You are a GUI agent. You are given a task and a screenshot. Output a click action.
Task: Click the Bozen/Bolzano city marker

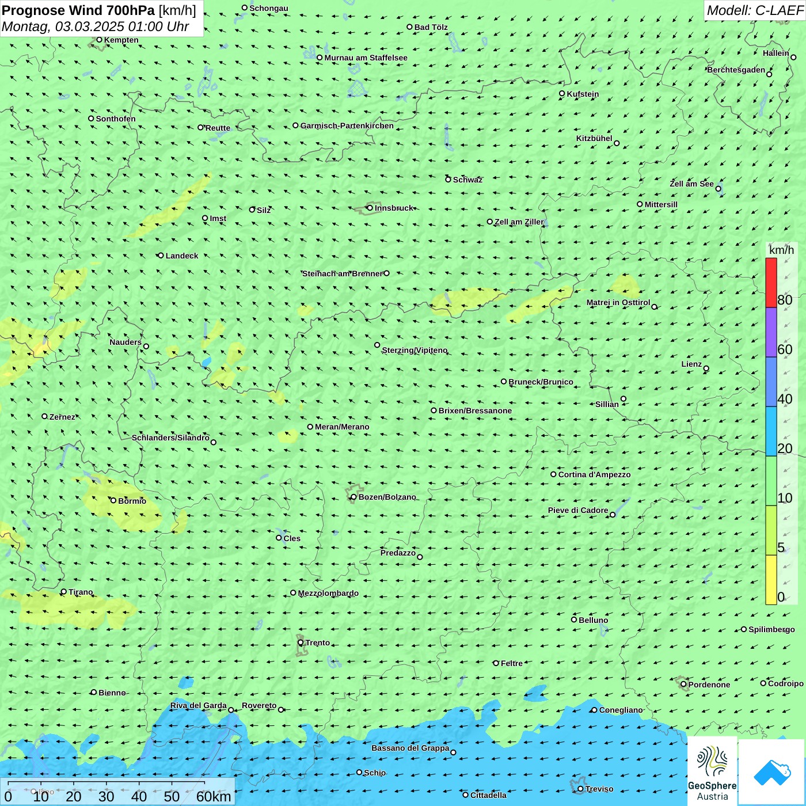353,497
